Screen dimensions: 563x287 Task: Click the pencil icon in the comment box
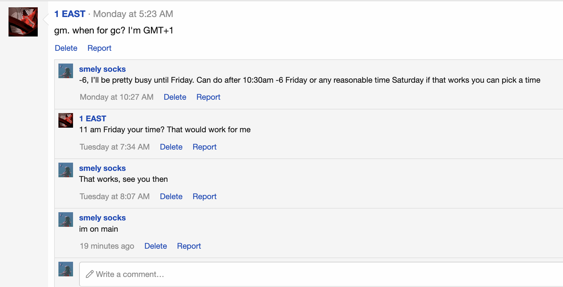89,274
